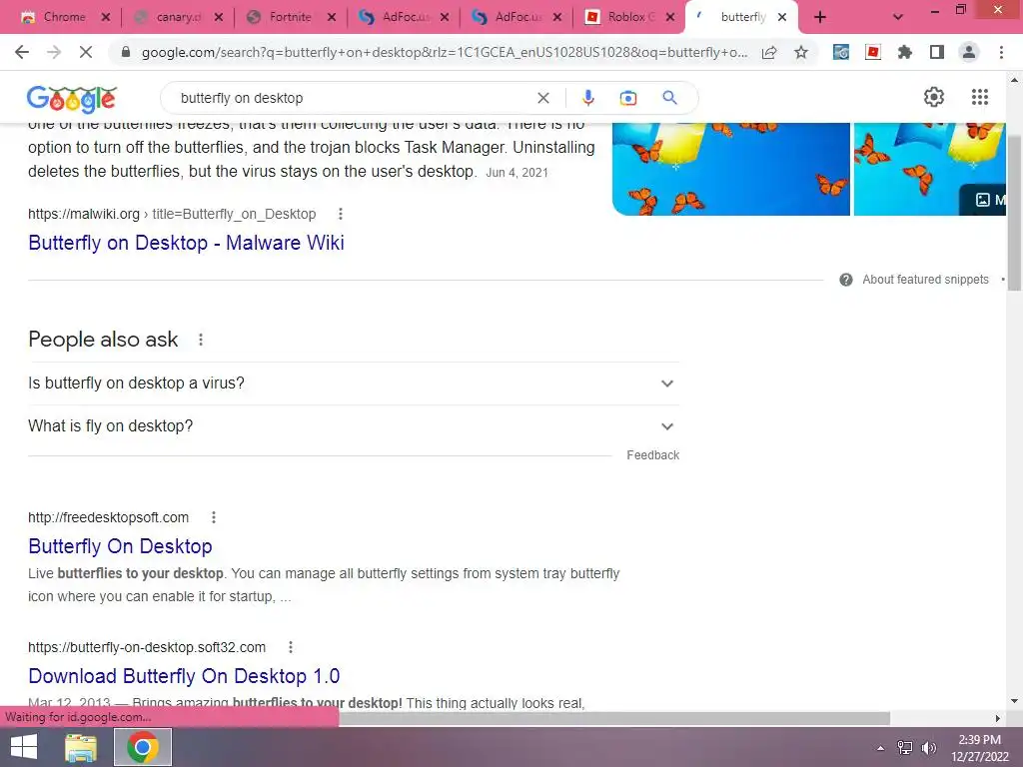Start a voice search with microphone
1023x767 pixels.
pos(587,98)
